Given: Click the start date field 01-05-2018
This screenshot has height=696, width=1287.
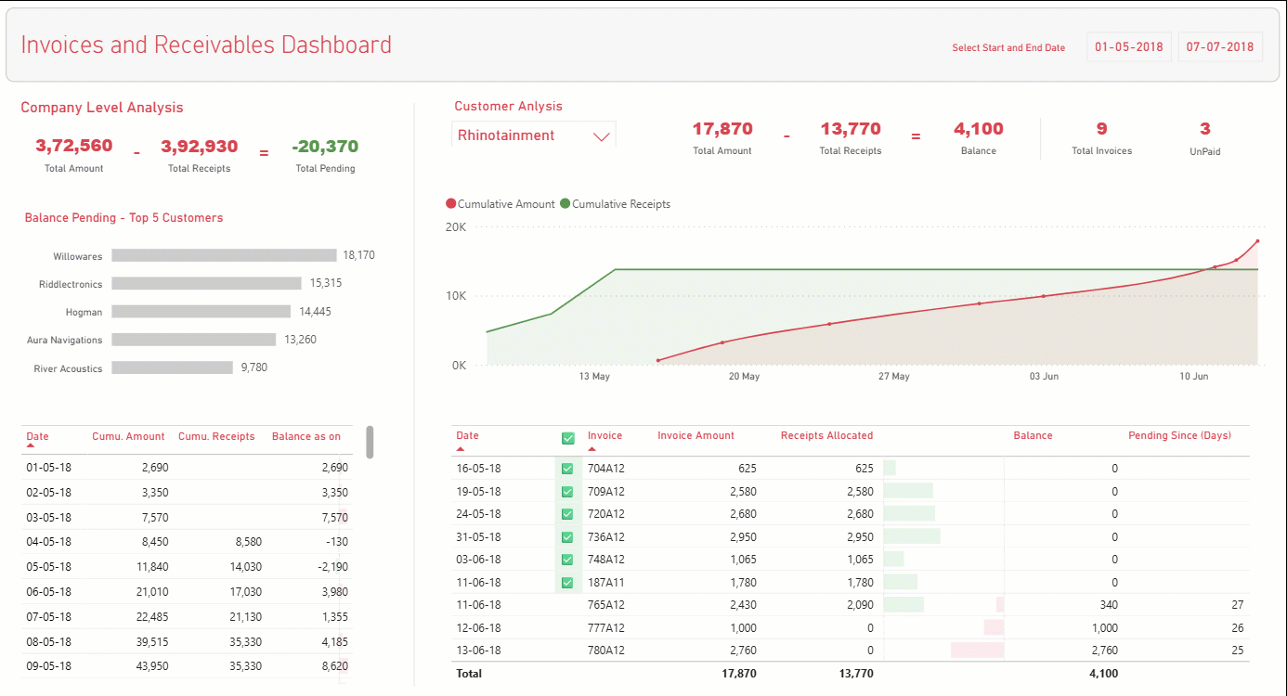Looking at the screenshot, I should (x=1129, y=47).
